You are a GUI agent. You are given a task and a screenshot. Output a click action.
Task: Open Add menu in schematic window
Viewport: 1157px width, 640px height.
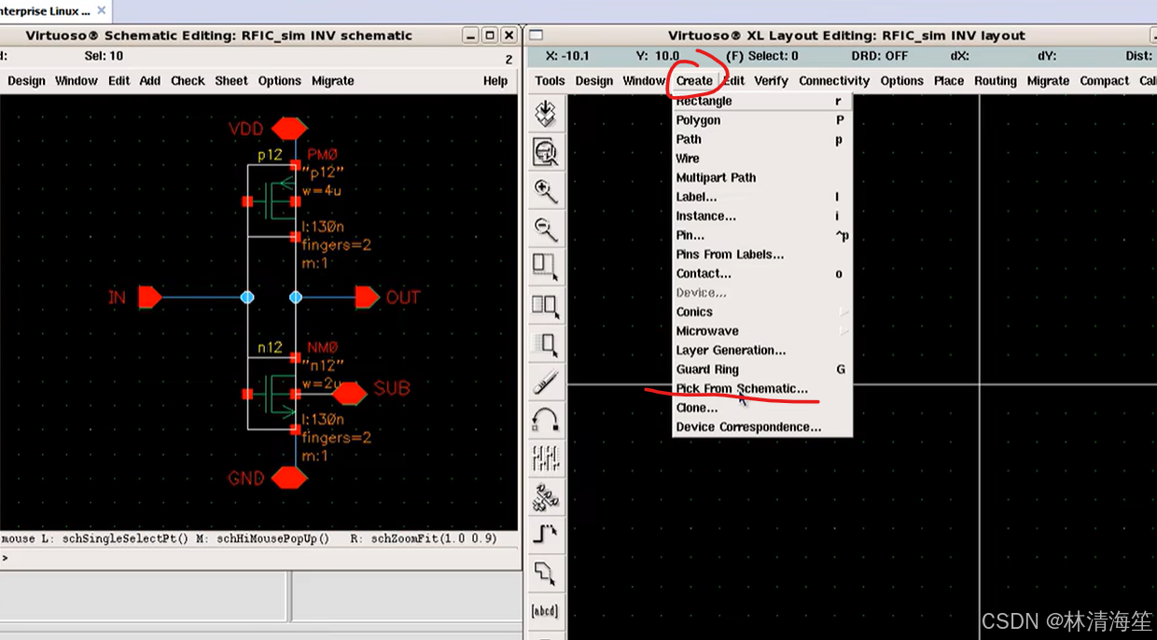coord(150,80)
